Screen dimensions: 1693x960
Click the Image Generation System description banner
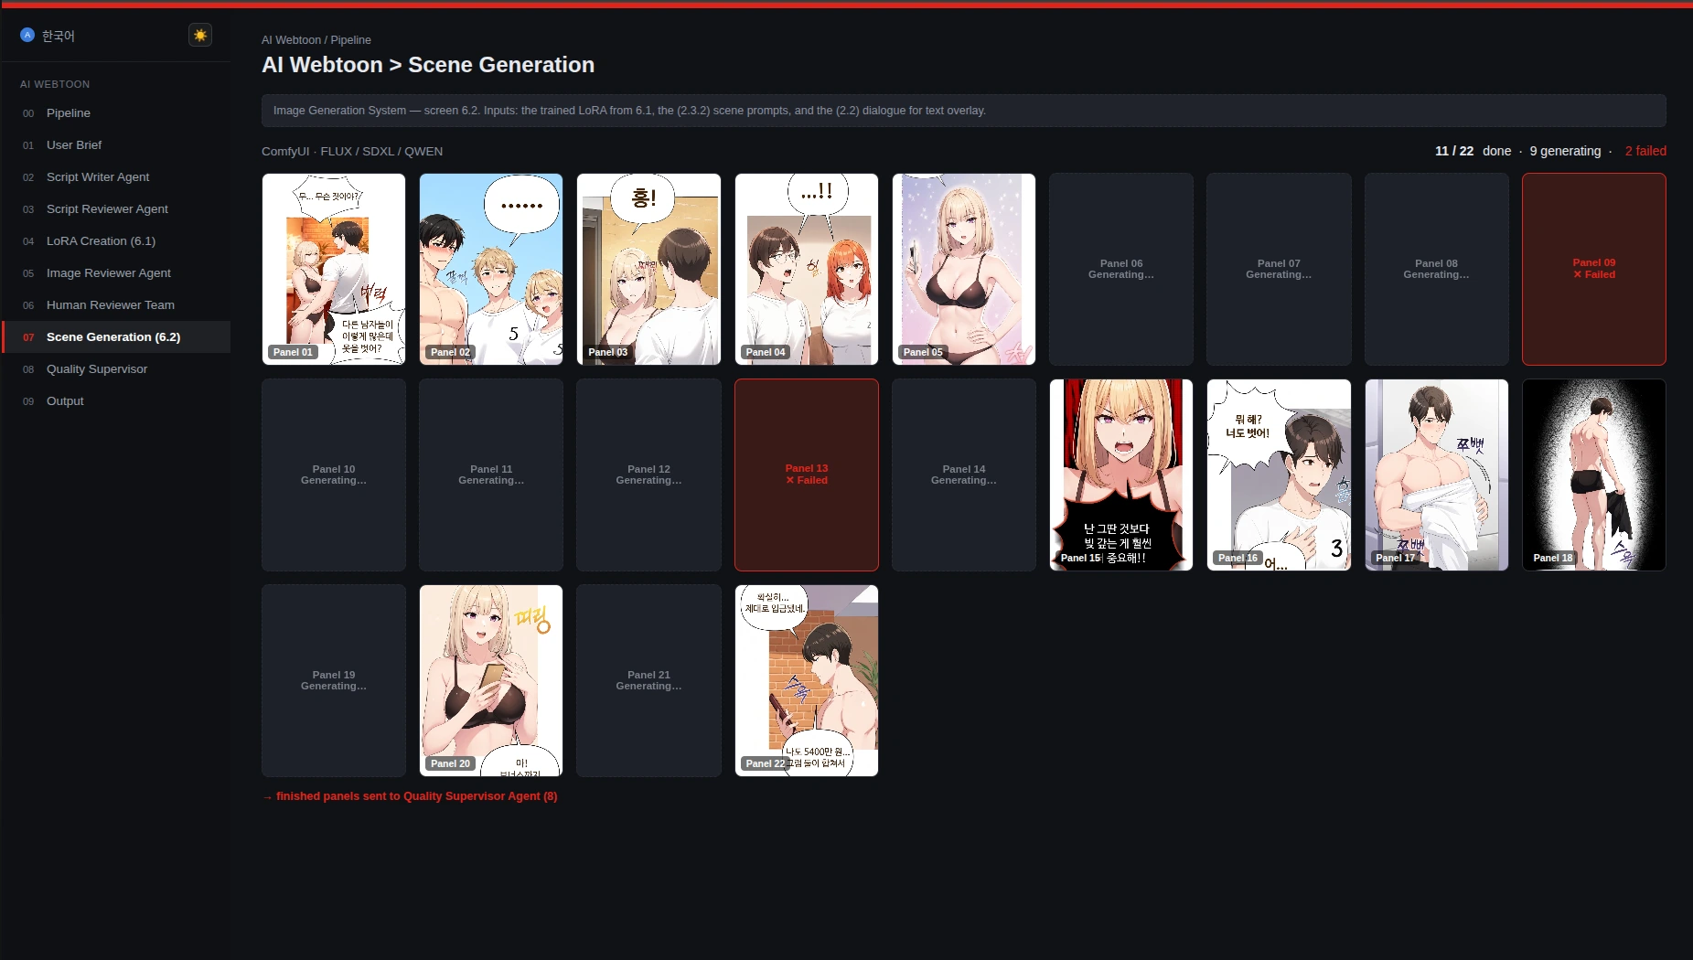point(963,111)
